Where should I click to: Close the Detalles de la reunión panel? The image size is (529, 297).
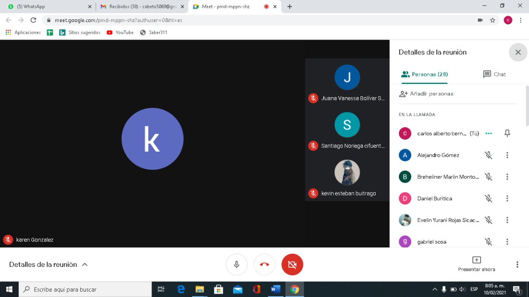[518, 52]
